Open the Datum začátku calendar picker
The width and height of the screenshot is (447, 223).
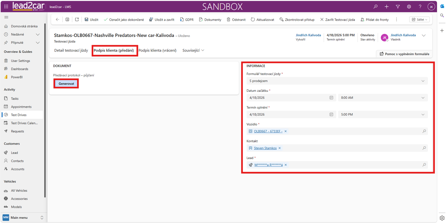coord(331,98)
